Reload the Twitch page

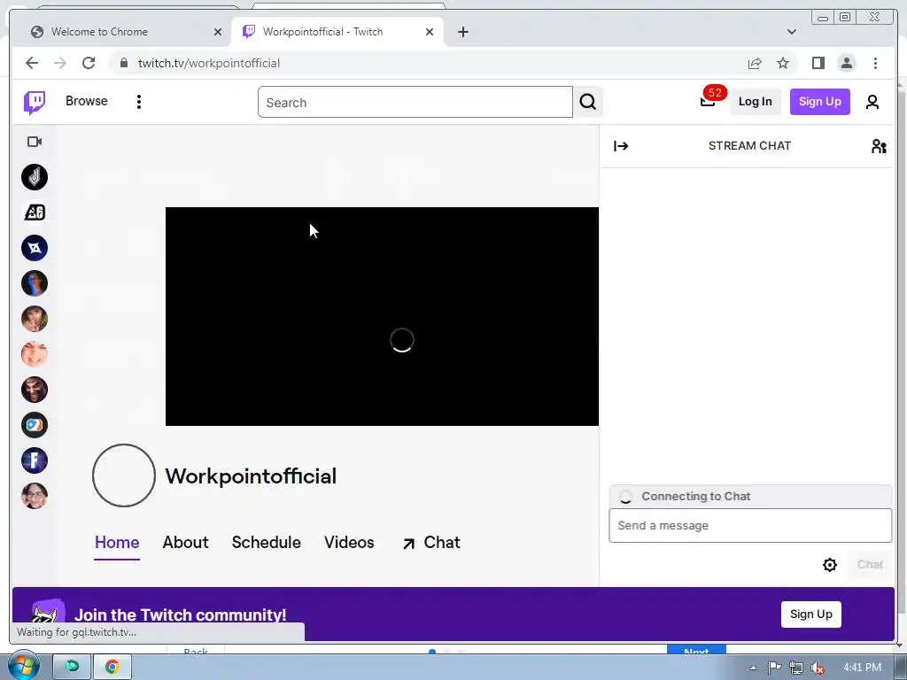89,63
